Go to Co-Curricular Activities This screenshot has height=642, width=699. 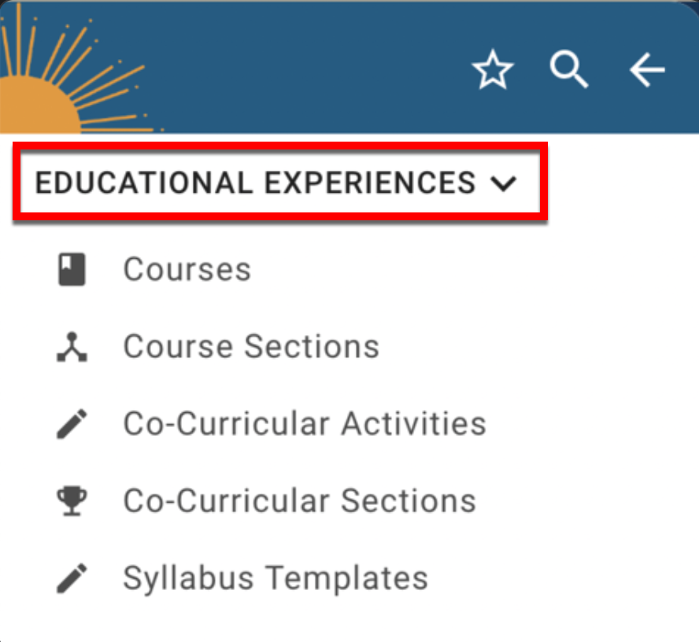tap(305, 424)
